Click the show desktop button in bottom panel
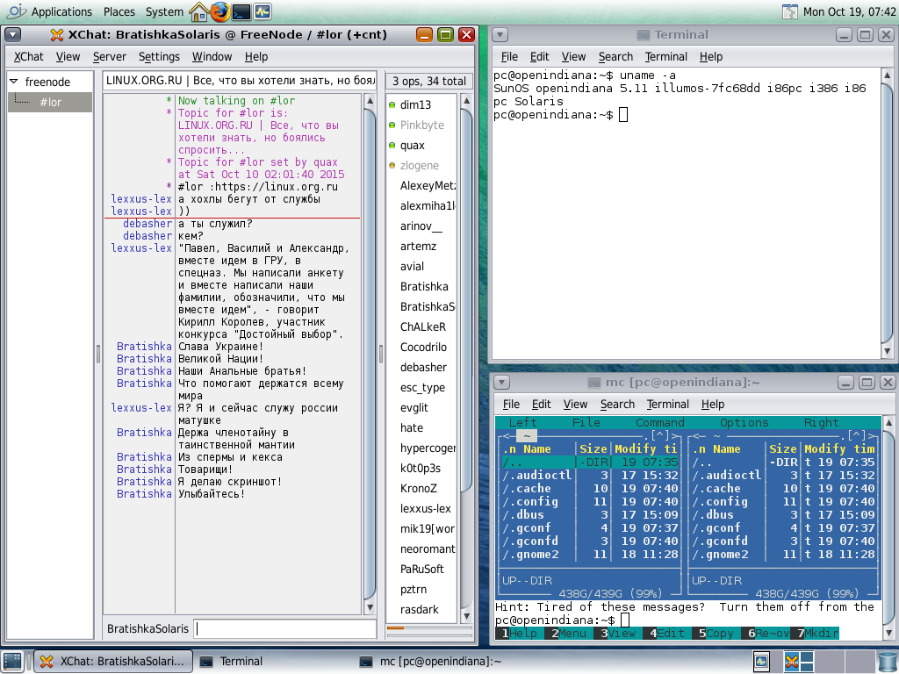This screenshot has height=674, width=899. tap(12, 662)
